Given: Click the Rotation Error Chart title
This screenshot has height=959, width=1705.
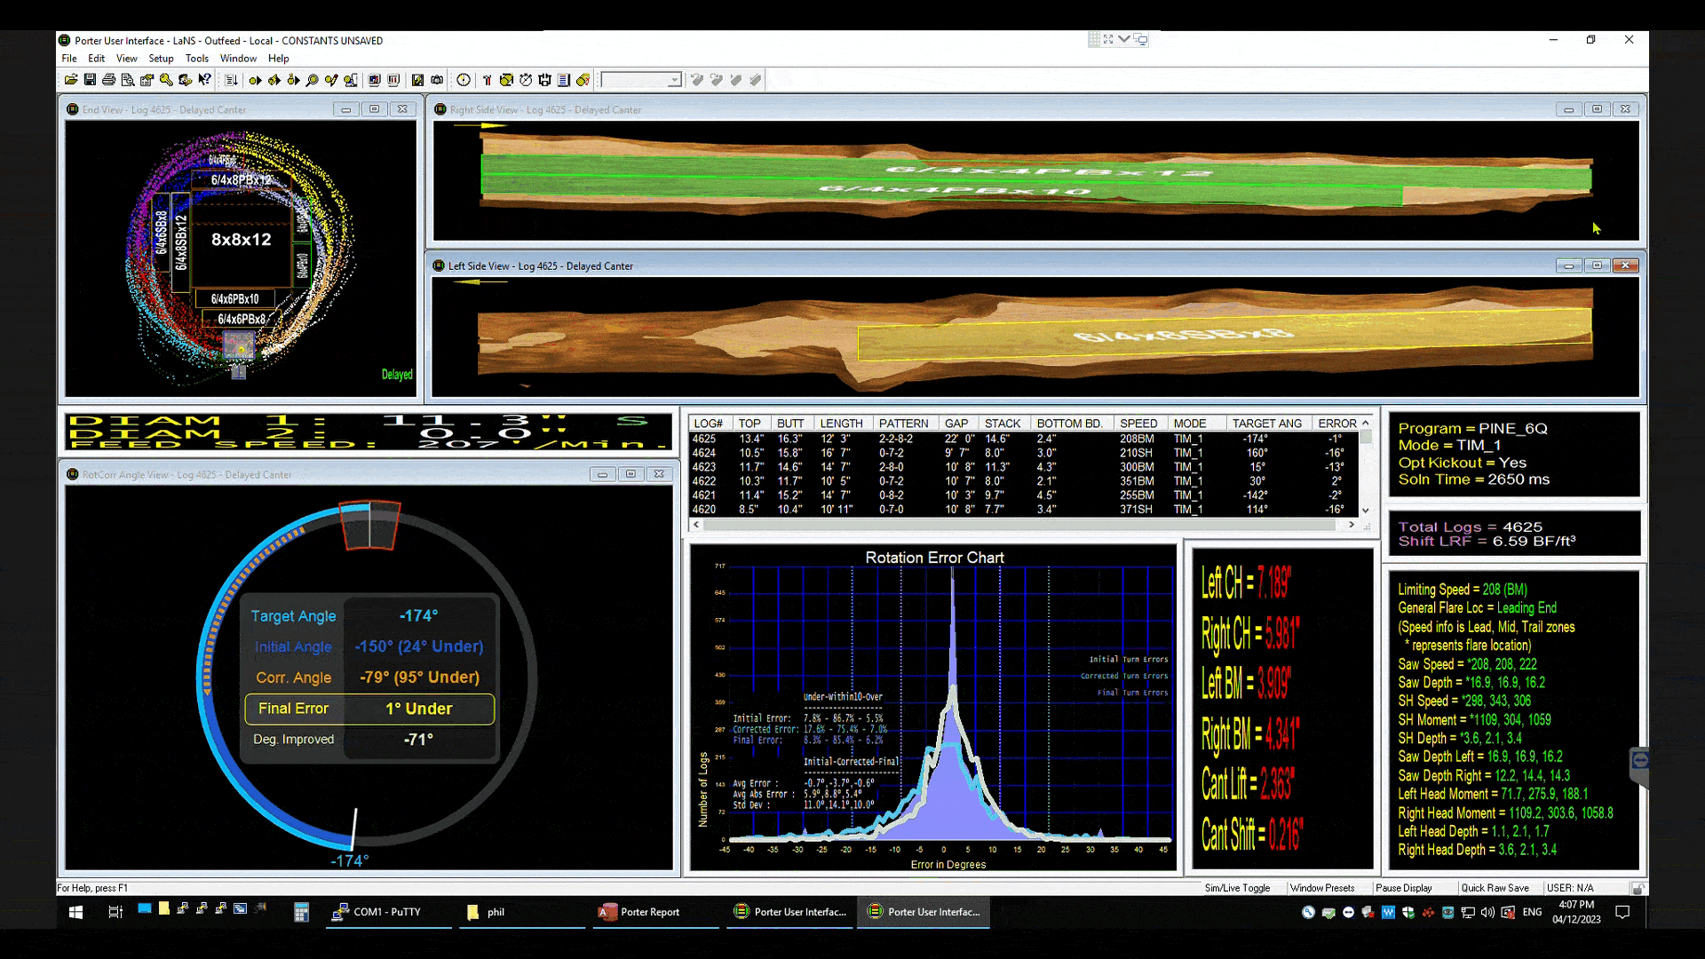Looking at the screenshot, I should pos(934,558).
